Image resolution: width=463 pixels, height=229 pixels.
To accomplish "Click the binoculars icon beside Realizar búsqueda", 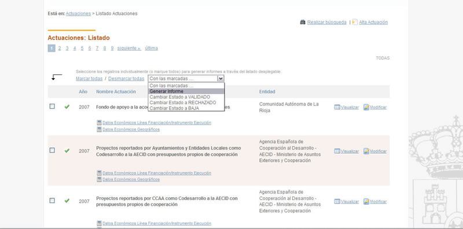I will point(303,22).
